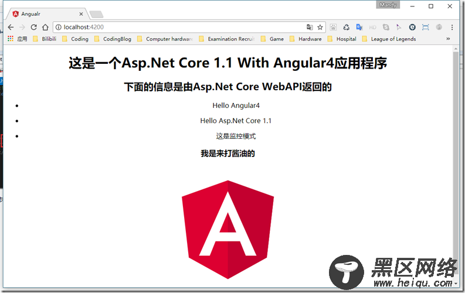Open the Bilibili bookmark folder
The image size is (465, 293).
pos(45,39)
